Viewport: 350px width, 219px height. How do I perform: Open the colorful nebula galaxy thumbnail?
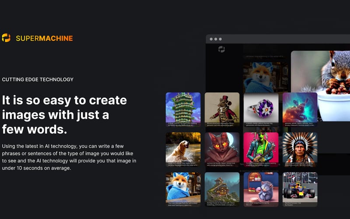(300, 109)
